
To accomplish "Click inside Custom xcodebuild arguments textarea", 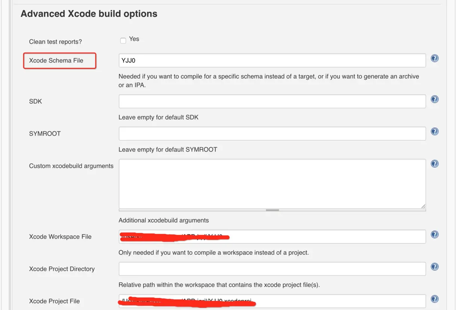I will 272,184.
